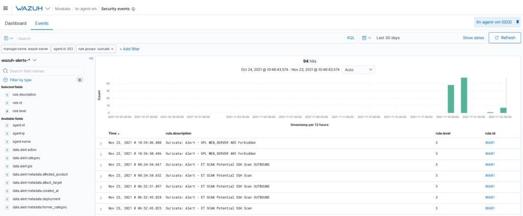The image size is (523, 216).
Task: Select the agent.id: 003 filter pill
Action: pos(63,49)
